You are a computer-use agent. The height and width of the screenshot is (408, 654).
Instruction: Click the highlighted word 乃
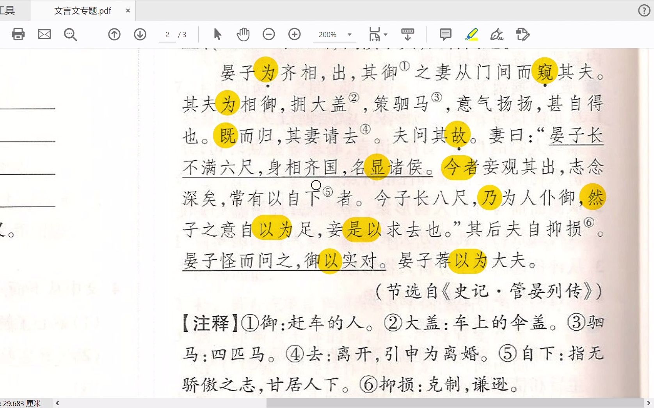[489, 197]
